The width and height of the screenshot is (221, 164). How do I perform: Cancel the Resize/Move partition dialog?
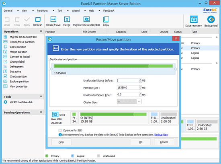[164, 142]
